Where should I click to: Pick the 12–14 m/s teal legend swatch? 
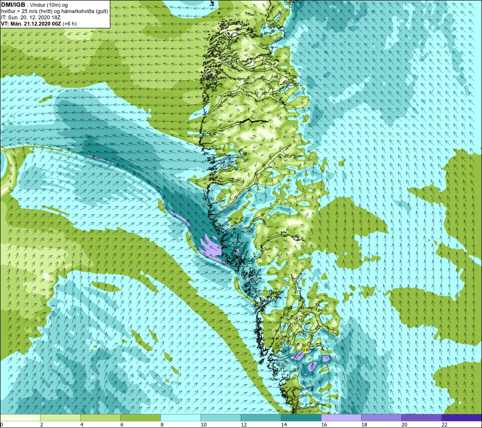coord(261,418)
